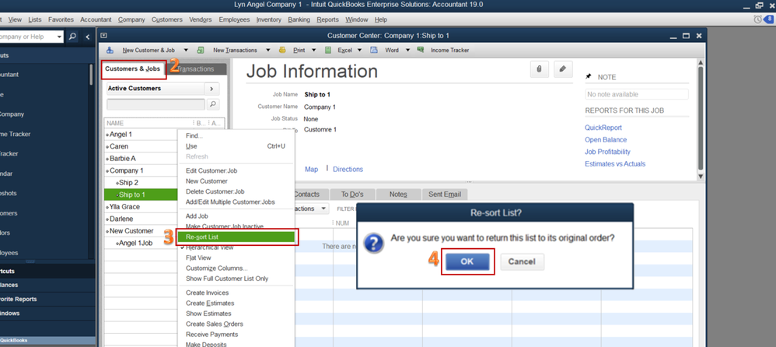Click the New Transactions toolbar icon

201,50
